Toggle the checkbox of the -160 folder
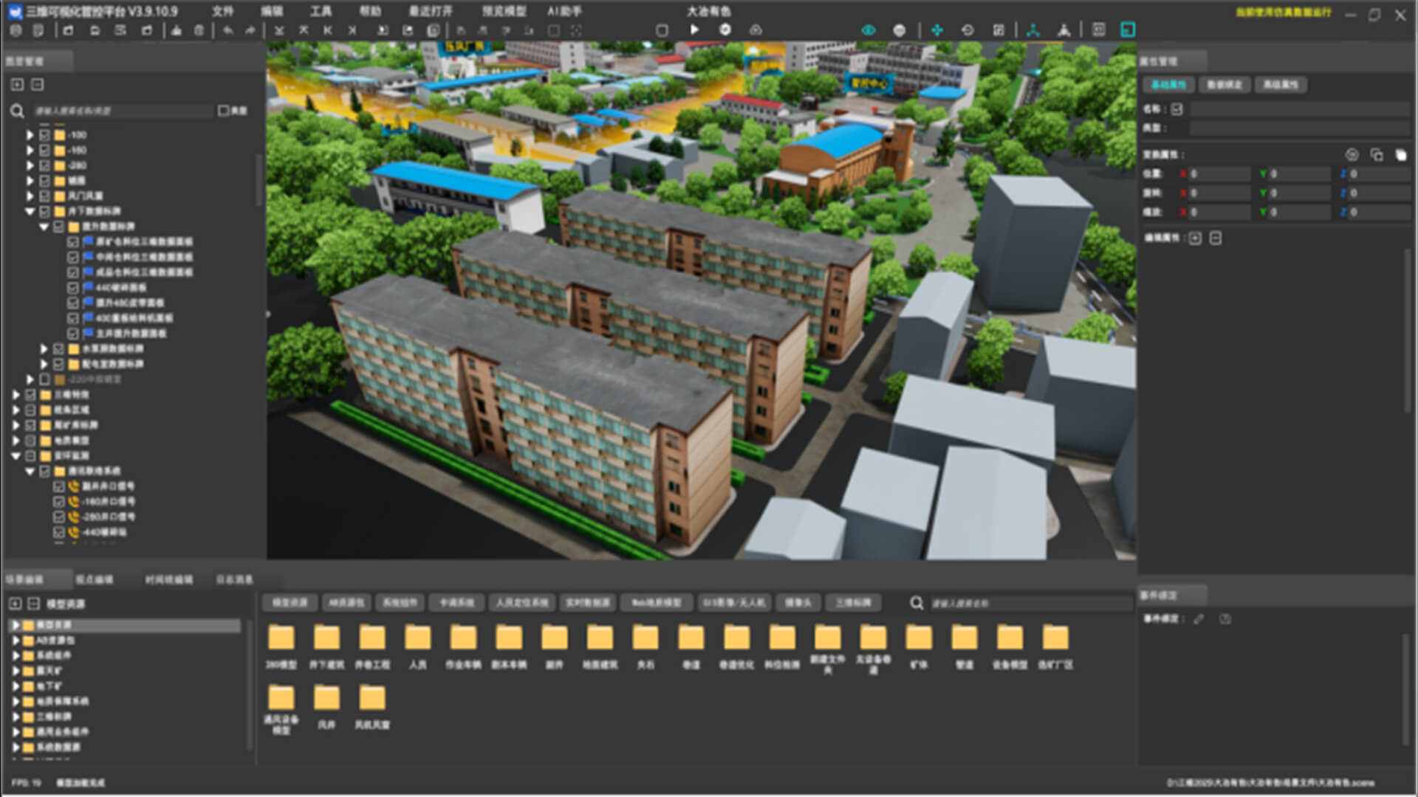This screenshot has width=1418, height=797. [x=44, y=150]
